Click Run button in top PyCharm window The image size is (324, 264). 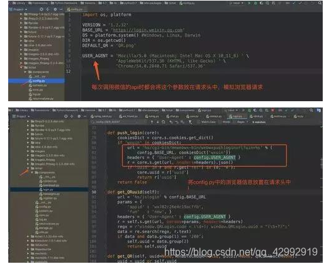click(x=249, y=3)
